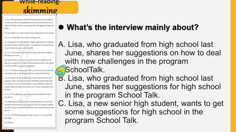This screenshot has height=132, width=236.
Task: Click Lisa's "Hi, everybody" line in the transcript
Action: point(29,33)
